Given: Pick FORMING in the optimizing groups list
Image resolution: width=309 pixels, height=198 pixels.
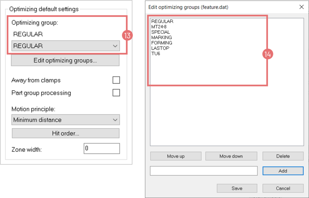Looking at the screenshot, I should tap(162, 43).
